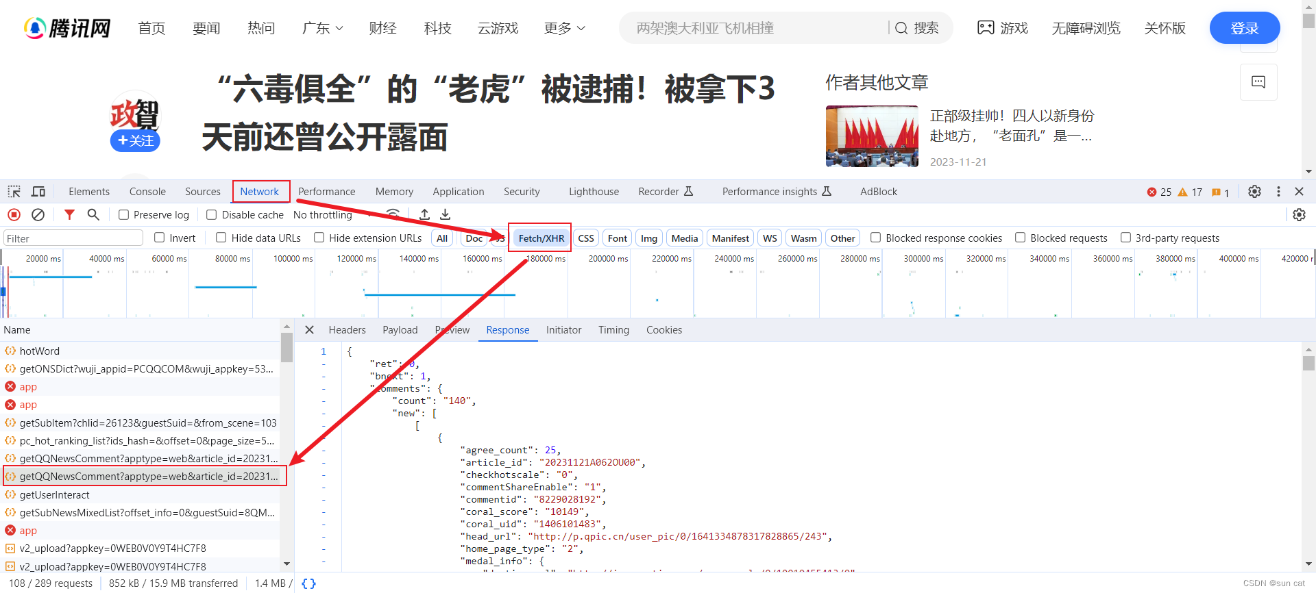The height and width of the screenshot is (593, 1316).
Task: Expand the 广东 region dropdown
Action: point(322,28)
